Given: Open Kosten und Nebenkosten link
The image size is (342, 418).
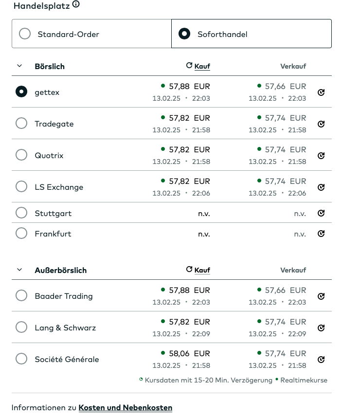Looking at the screenshot, I should [x=125, y=408].
